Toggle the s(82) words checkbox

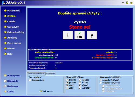(67, 85)
